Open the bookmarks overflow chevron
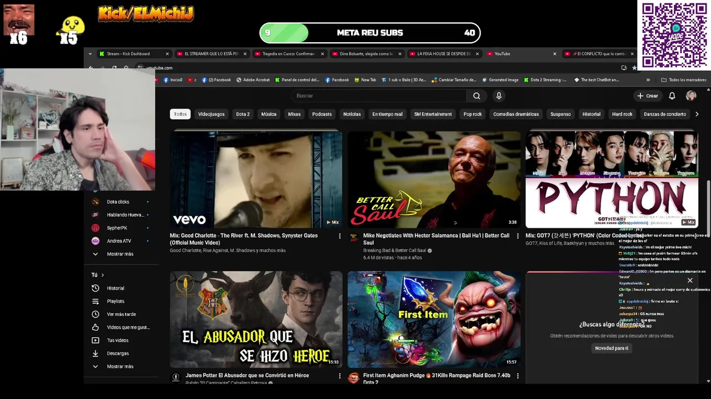 tap(648, 80)
